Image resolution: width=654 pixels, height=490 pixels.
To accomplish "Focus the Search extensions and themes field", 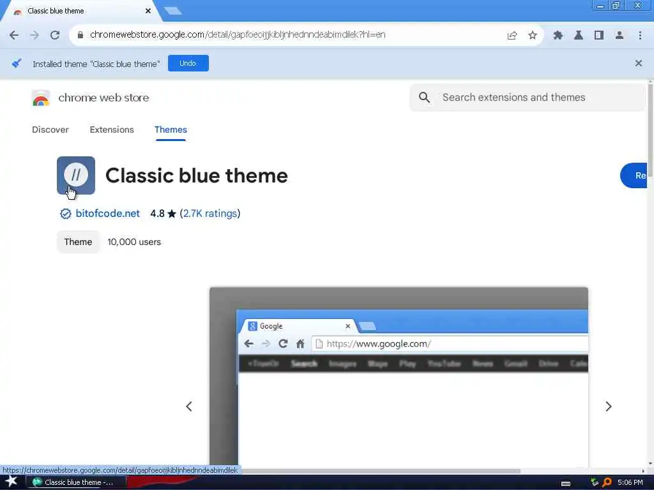I will click(x=528, y=98).
